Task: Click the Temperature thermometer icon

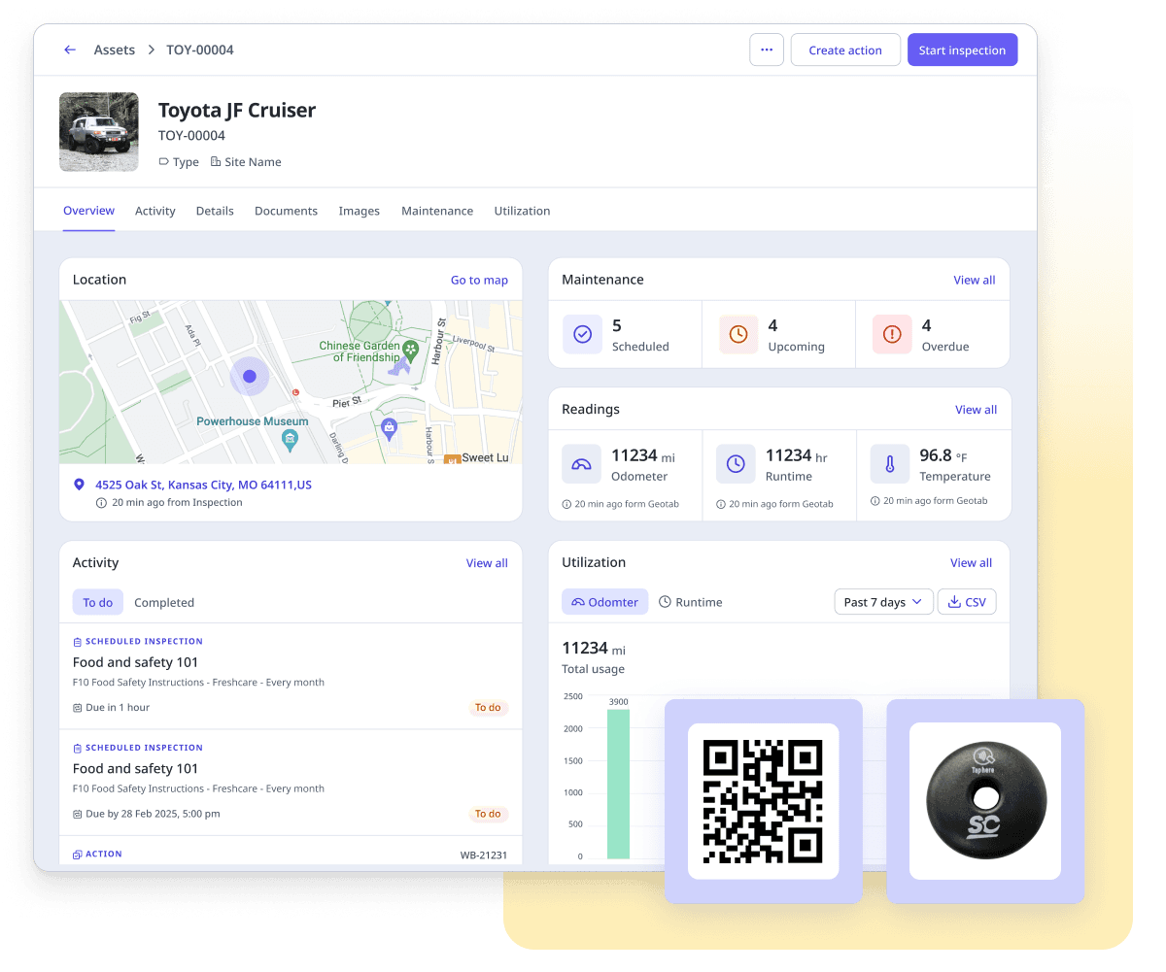Action: coord(889,464)
